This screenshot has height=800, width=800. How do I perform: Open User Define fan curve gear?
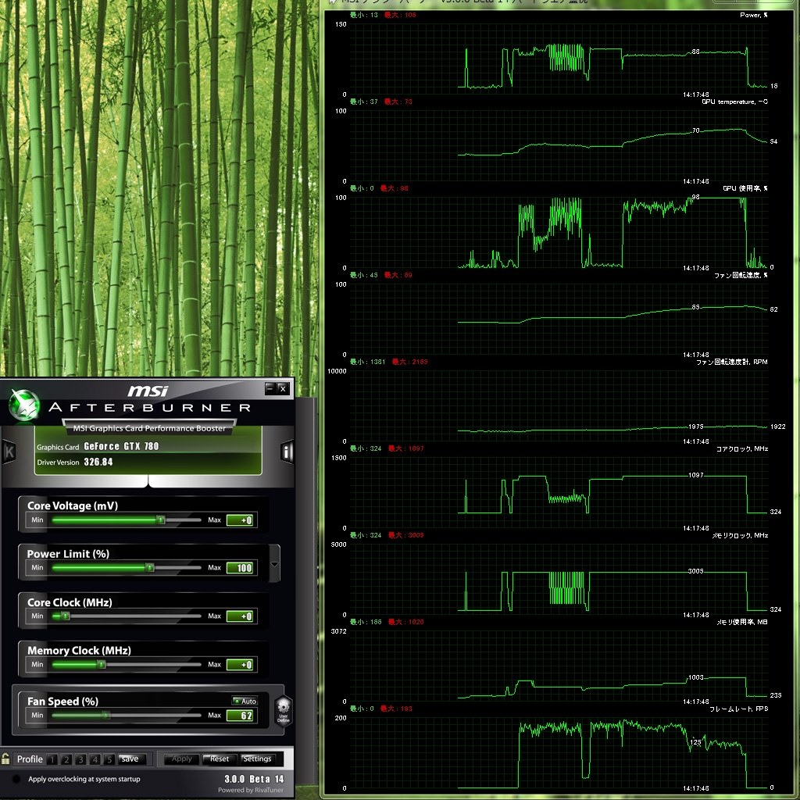(283, 710)
